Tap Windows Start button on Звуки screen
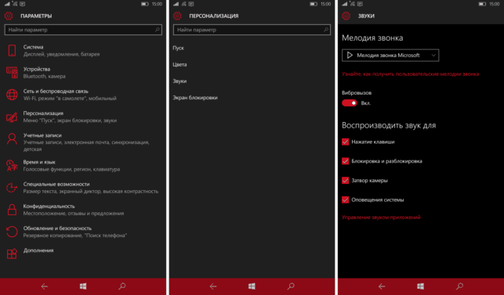Image resolution: width=504 pixels, height=295 pixels. coord(420,286)
